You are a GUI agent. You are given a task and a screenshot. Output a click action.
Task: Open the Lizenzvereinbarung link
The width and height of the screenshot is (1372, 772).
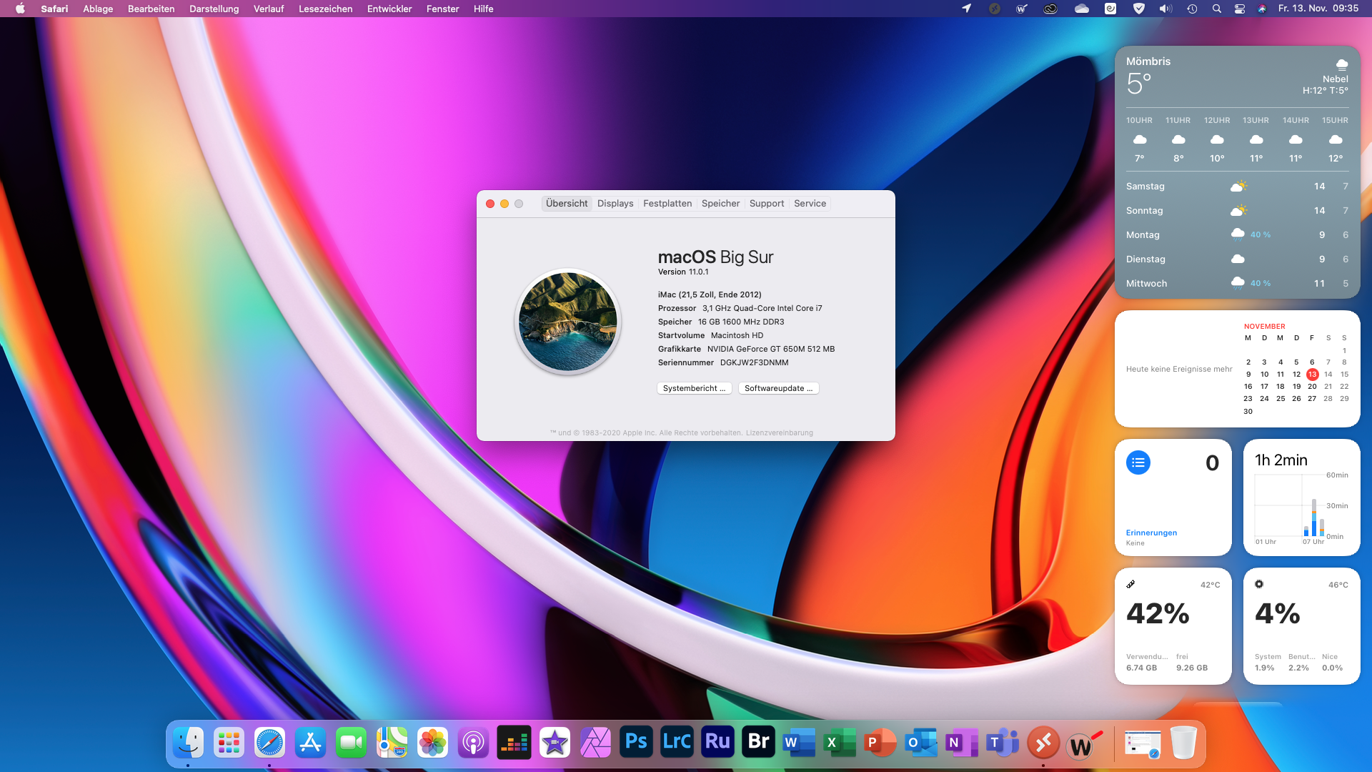pos(779,432)
